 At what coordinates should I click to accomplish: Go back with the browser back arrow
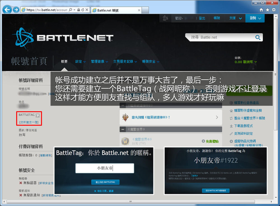click(7, 10)
